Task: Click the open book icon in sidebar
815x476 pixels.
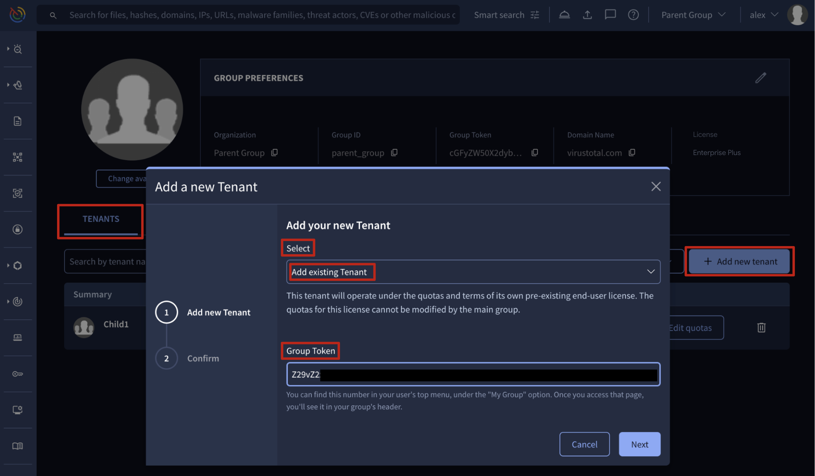Action: [17, 446]
